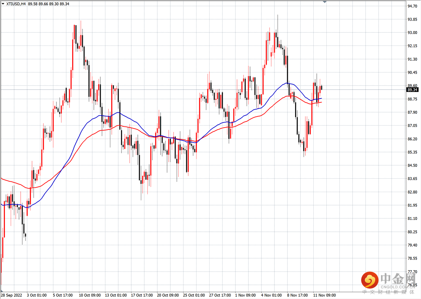This screenshot has height=299, width=421.
Task: Click the 77.70 price axis label
Action: (412, 272)
